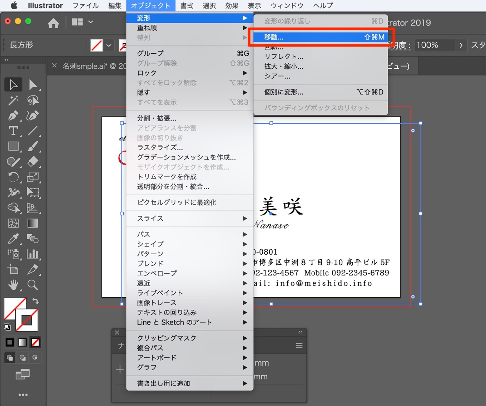Image resolution: width=486 pixels, height=406 pixels.
Task: Select the Magic Wand tool
Action: [14, 100]
